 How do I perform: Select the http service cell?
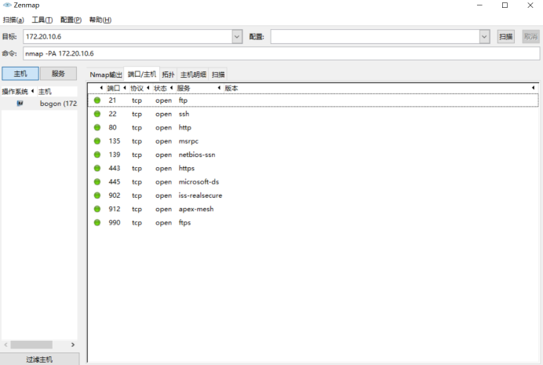coord(185,127)
